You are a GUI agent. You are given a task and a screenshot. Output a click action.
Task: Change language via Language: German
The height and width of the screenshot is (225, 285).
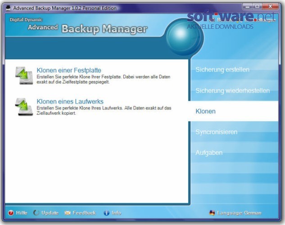[x=235, y=213]
